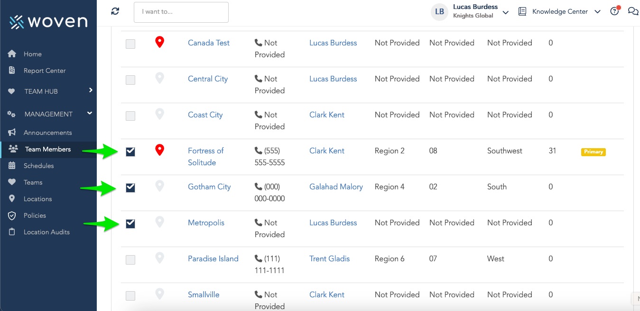Uncheck the Fortress of Solitude checkbox

tap(130, 152)
